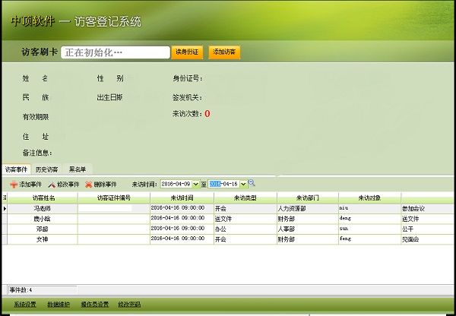Click the 添加事件 (add event) icon
This screenshot has height=316, width=456.
tap(14, 185)
